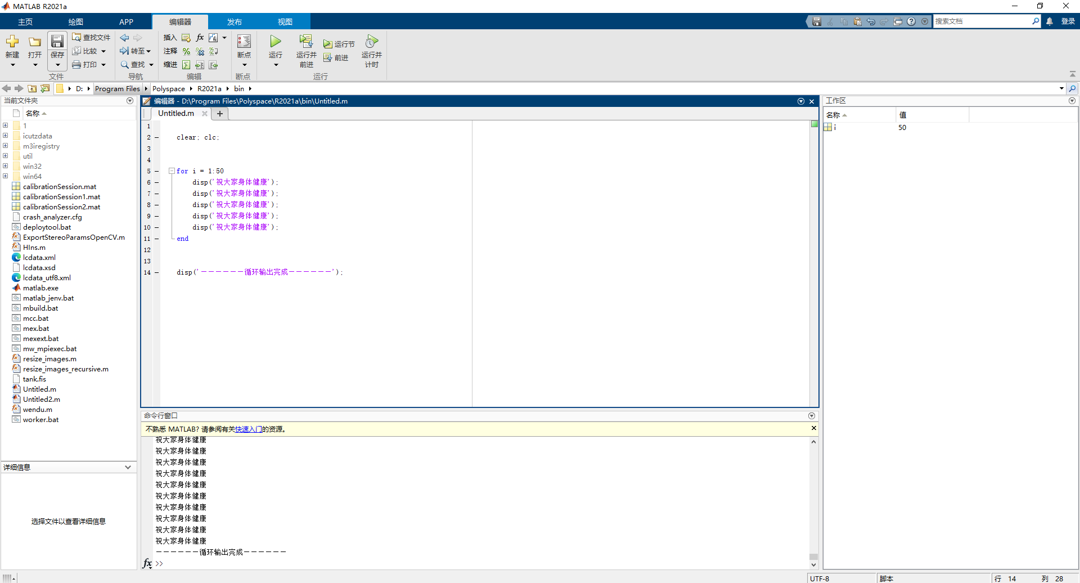This screenshot has height=583, width=1080.
Task: Click the smart indent icon
Action: pyautogui.click(x=186, y=65)
